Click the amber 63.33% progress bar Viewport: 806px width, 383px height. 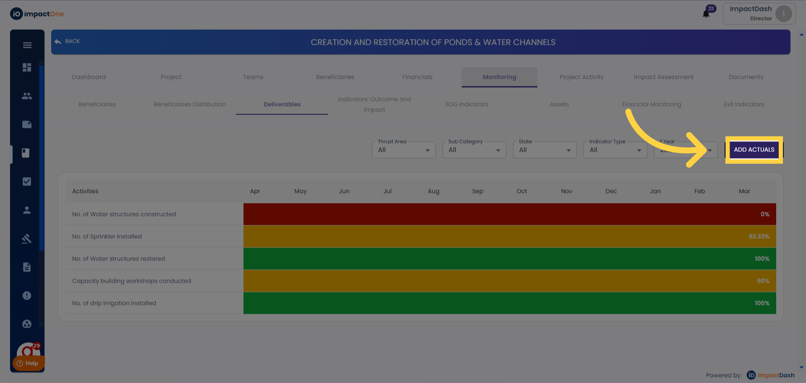point(510,237)
